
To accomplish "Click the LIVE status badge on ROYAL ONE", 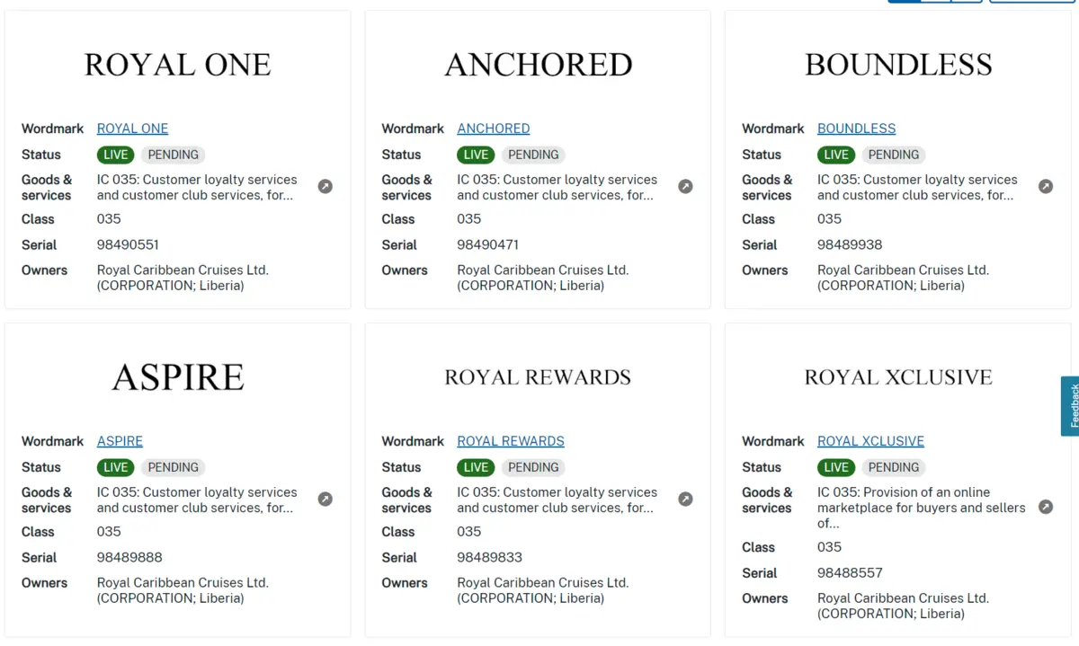I will [x=115, y=155].
